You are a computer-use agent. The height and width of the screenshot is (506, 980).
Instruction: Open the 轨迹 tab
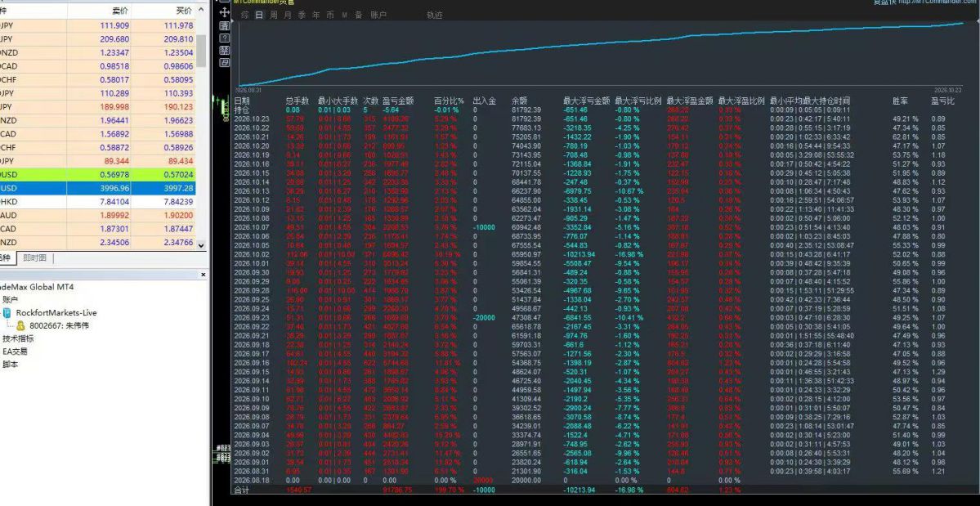pyautogui.click(x=434, y=15)
